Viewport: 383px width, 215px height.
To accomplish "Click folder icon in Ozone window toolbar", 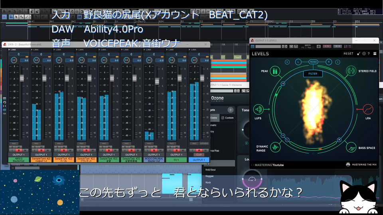I will point(243,91).
